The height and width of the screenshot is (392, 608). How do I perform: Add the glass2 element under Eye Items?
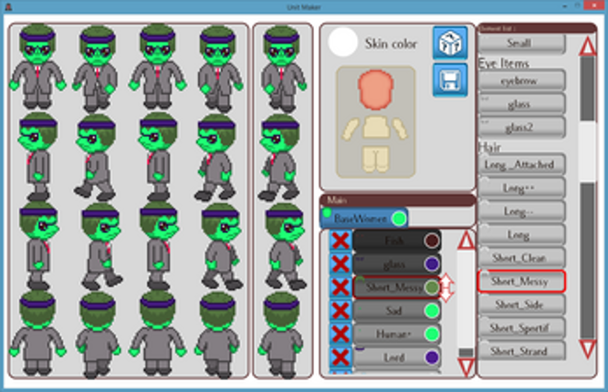[521, 127]
